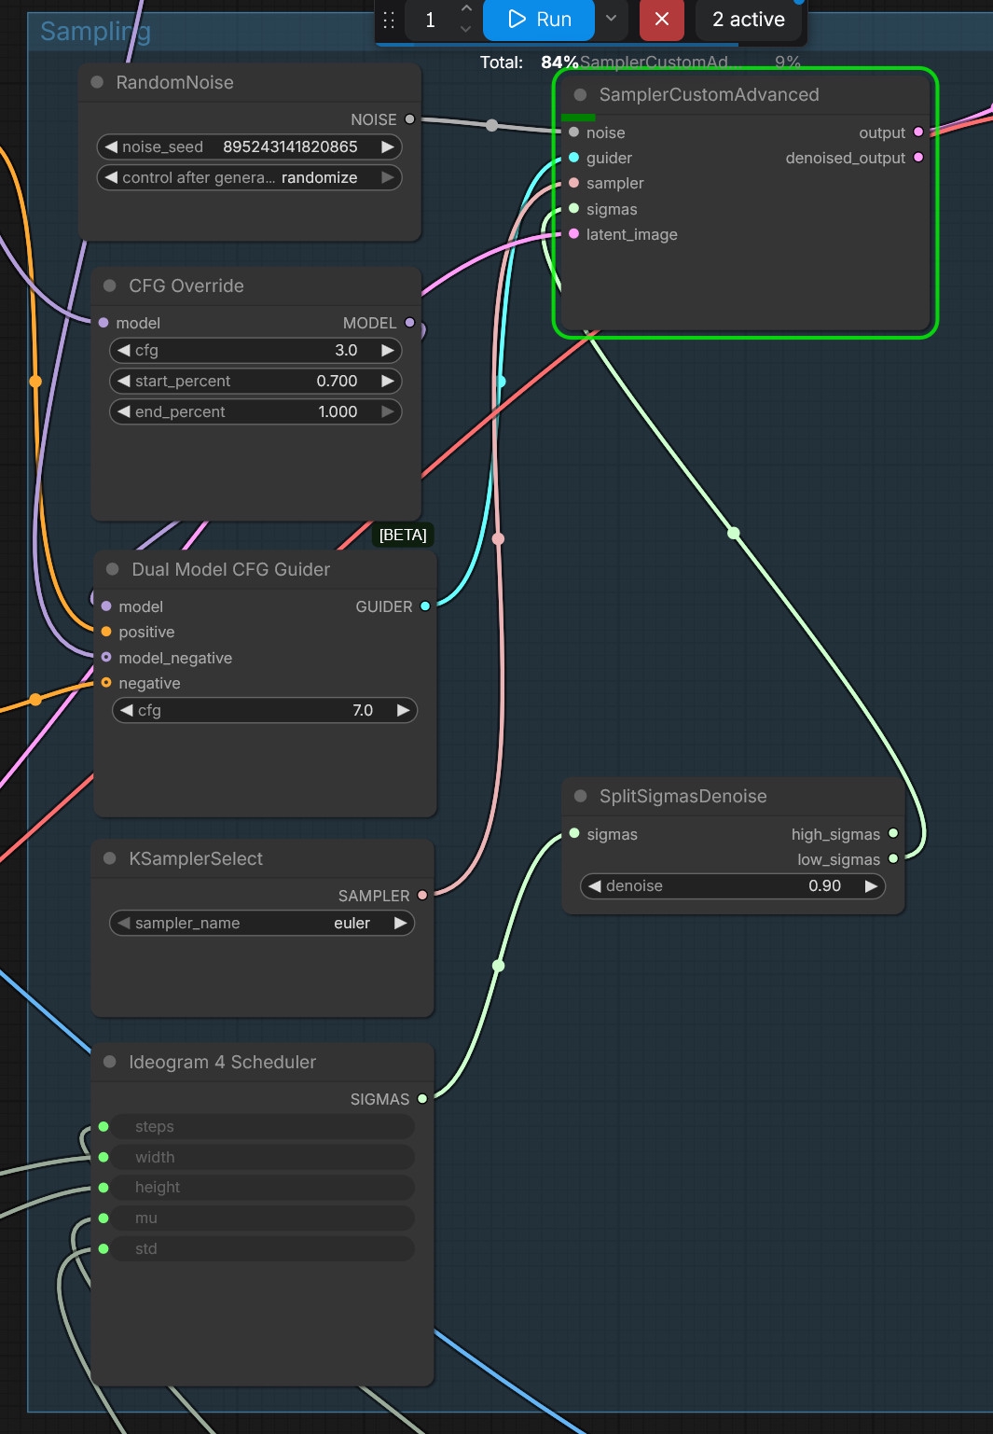Collapse the SamplerCustomAdvanced node via dot

click(x=580, y=94)
